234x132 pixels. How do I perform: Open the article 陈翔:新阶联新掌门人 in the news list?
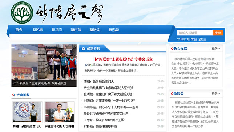coord(99,81)
